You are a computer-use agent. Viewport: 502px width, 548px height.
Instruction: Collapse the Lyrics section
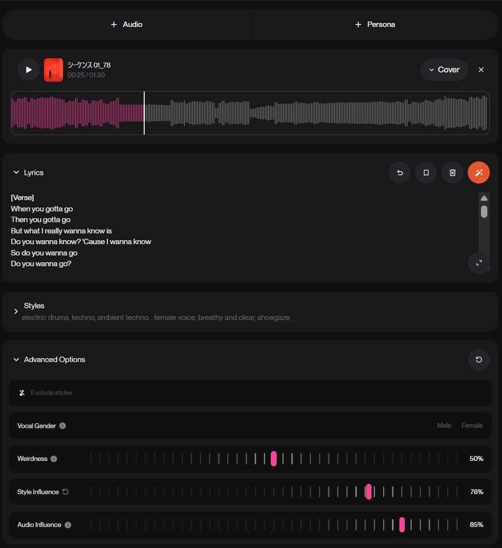(x=16, y=173)
